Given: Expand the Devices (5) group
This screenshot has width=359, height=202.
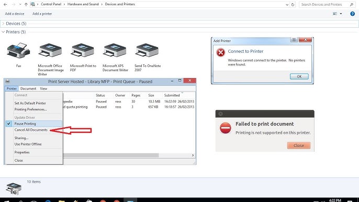Looking at the screenshot, I should [3, 24].
